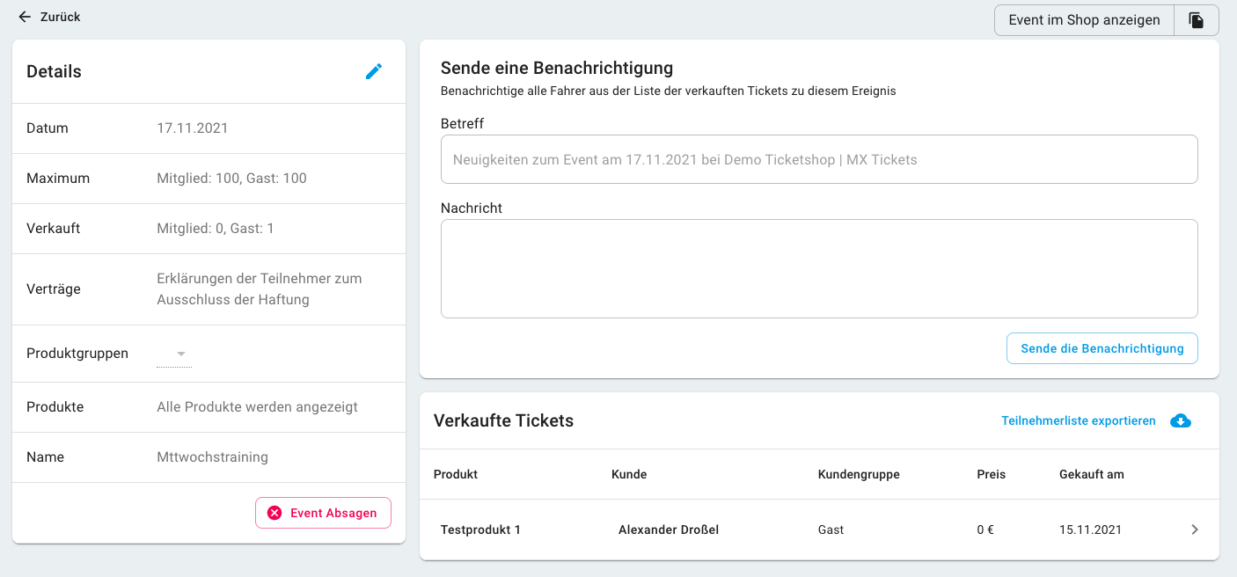
Task: Click the Kundengruppe column header
Action: (858, 474)
